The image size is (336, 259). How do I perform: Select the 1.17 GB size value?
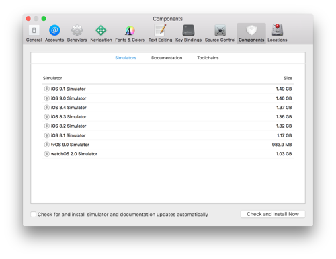(x=284, y=135)
